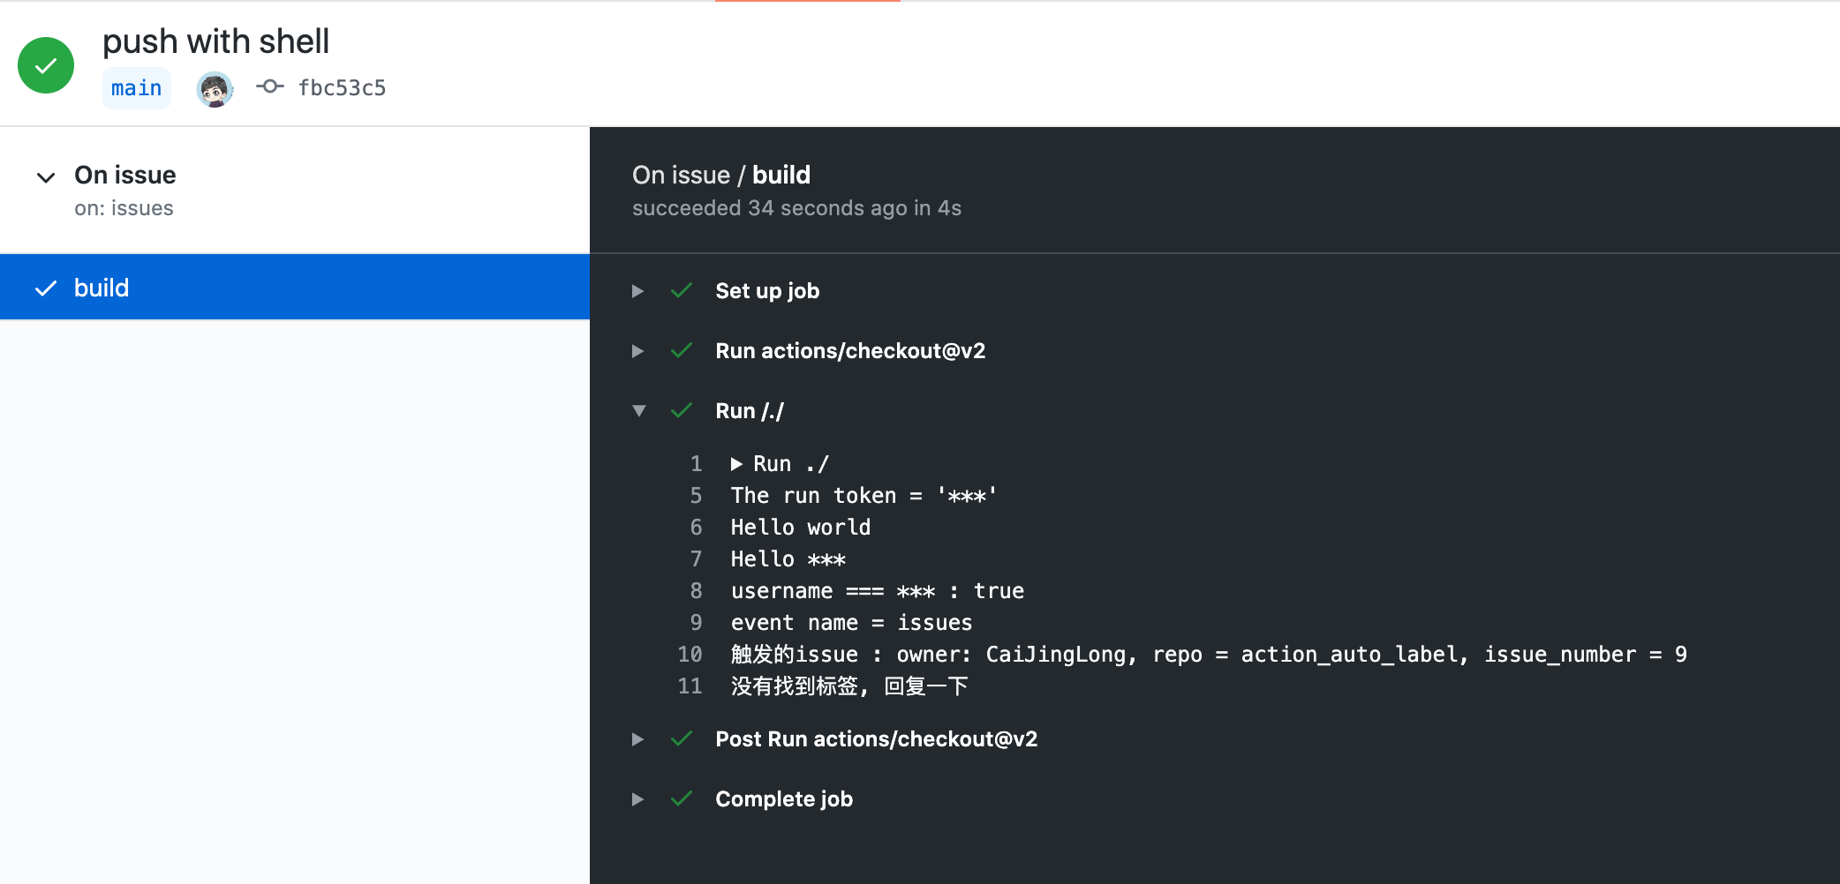Click log line number 11
The height and width of the screenshot is (884, 1840).
click(x=690, y=686)
